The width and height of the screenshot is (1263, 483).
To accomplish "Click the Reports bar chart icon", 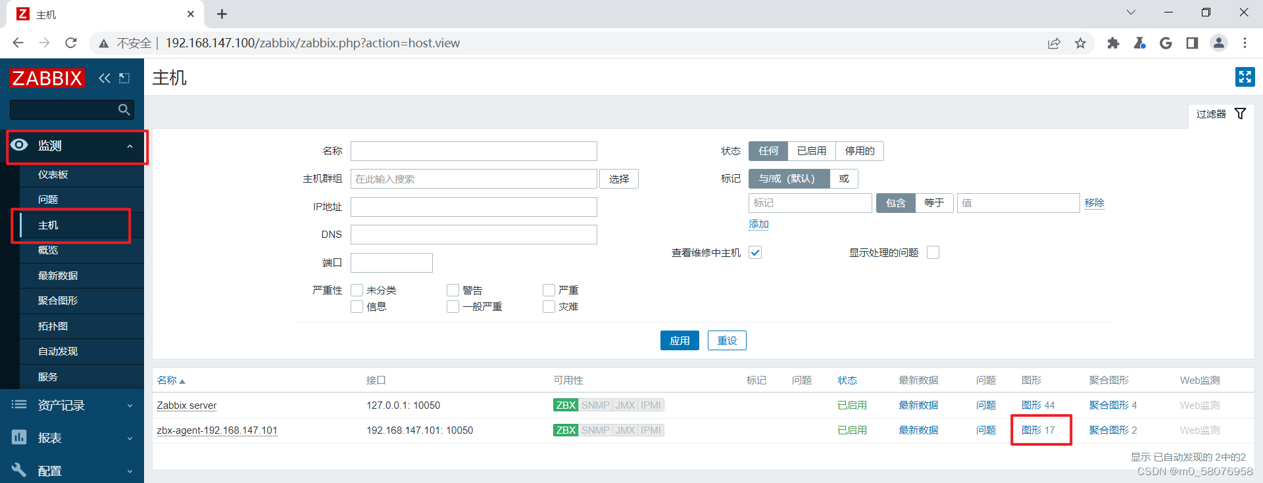I will 19,437.
